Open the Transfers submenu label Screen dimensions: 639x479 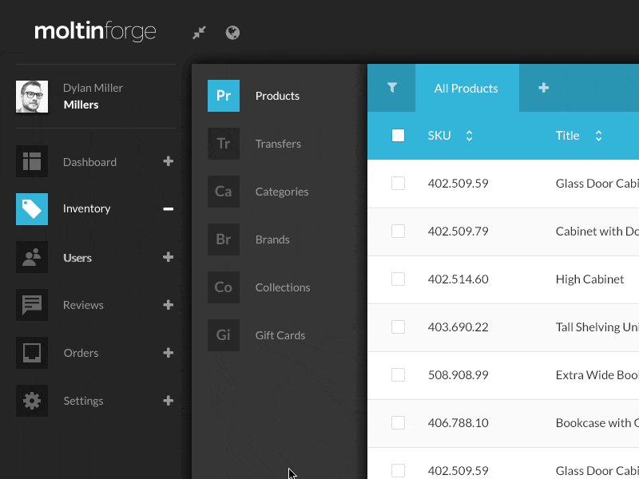278,144
